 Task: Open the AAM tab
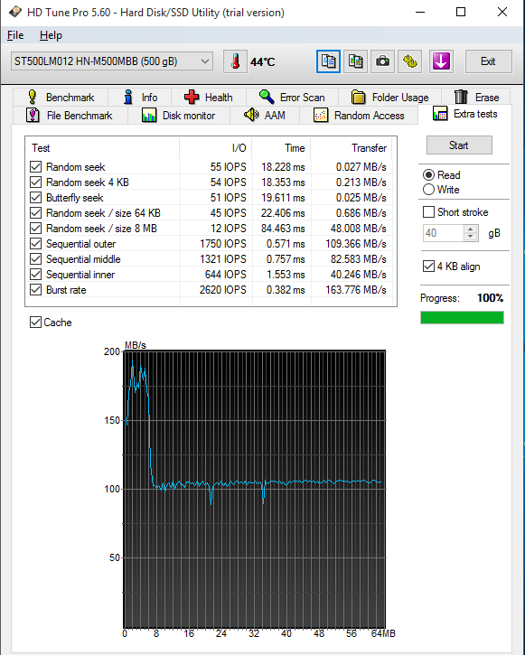tap(265, 116)
